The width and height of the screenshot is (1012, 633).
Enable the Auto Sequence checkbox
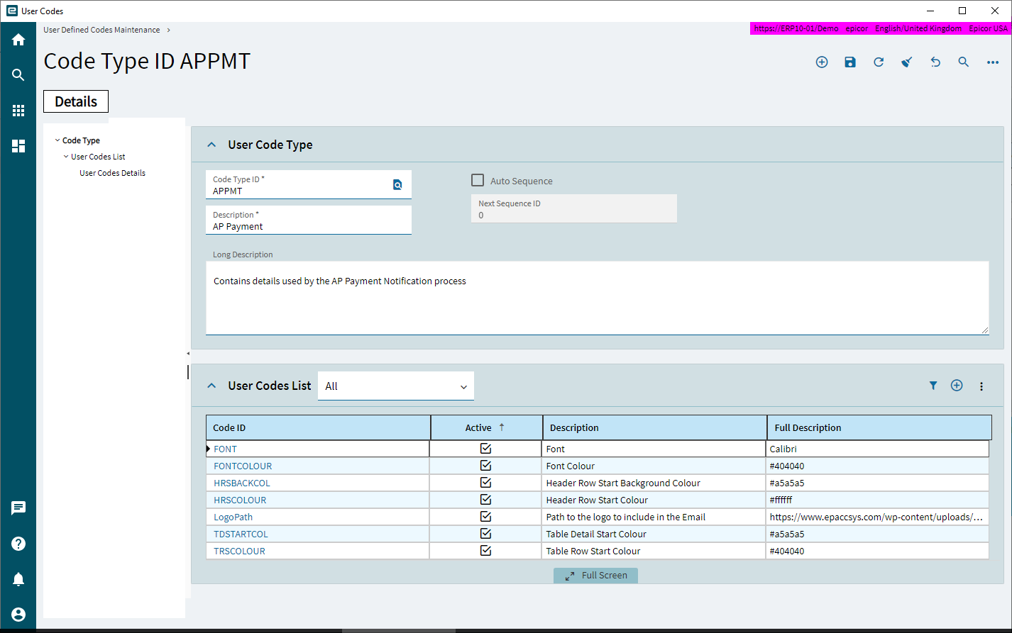[478, 181]
